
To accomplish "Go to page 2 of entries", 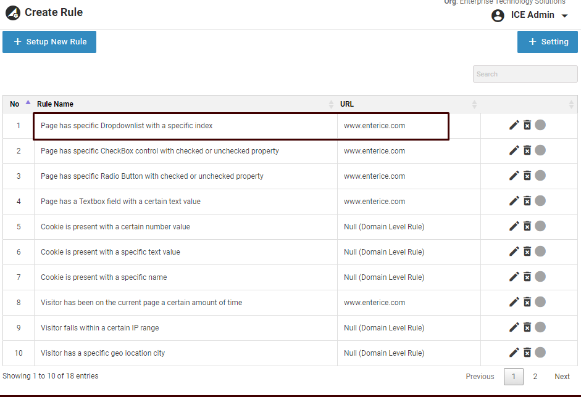I will [x=535, y=377].
